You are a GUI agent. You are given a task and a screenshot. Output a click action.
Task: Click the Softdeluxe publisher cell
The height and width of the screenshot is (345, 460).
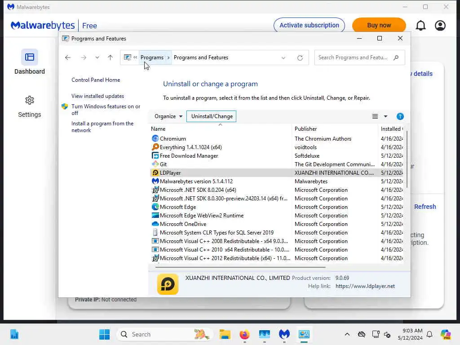pos(307,155)
